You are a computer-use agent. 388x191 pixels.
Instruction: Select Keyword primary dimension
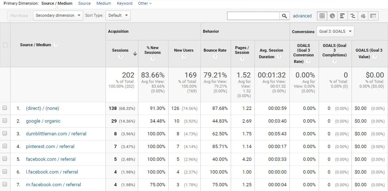[124, 3]
